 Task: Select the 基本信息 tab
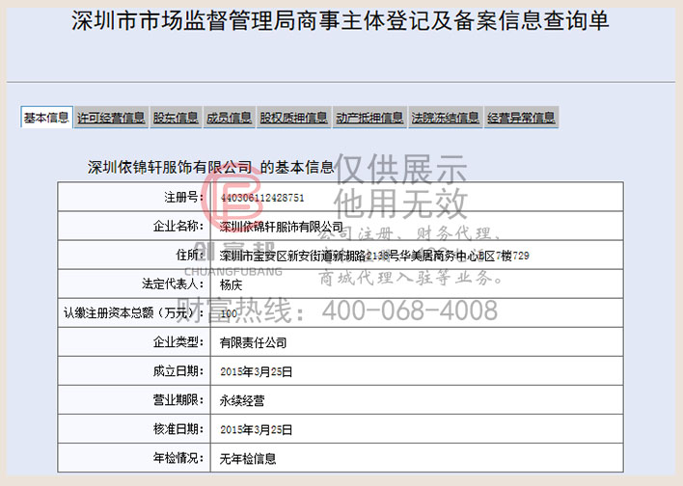46,117
